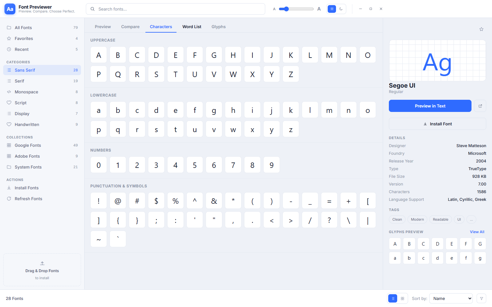Open Recent fonts list
Image resolution: width=492 pixels, height=307 pixels.
tap(42, 49)
